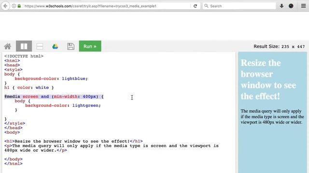Go to W3Schools home icon
This screenshot has height=173, width=309.
click(x=8, y=47)
